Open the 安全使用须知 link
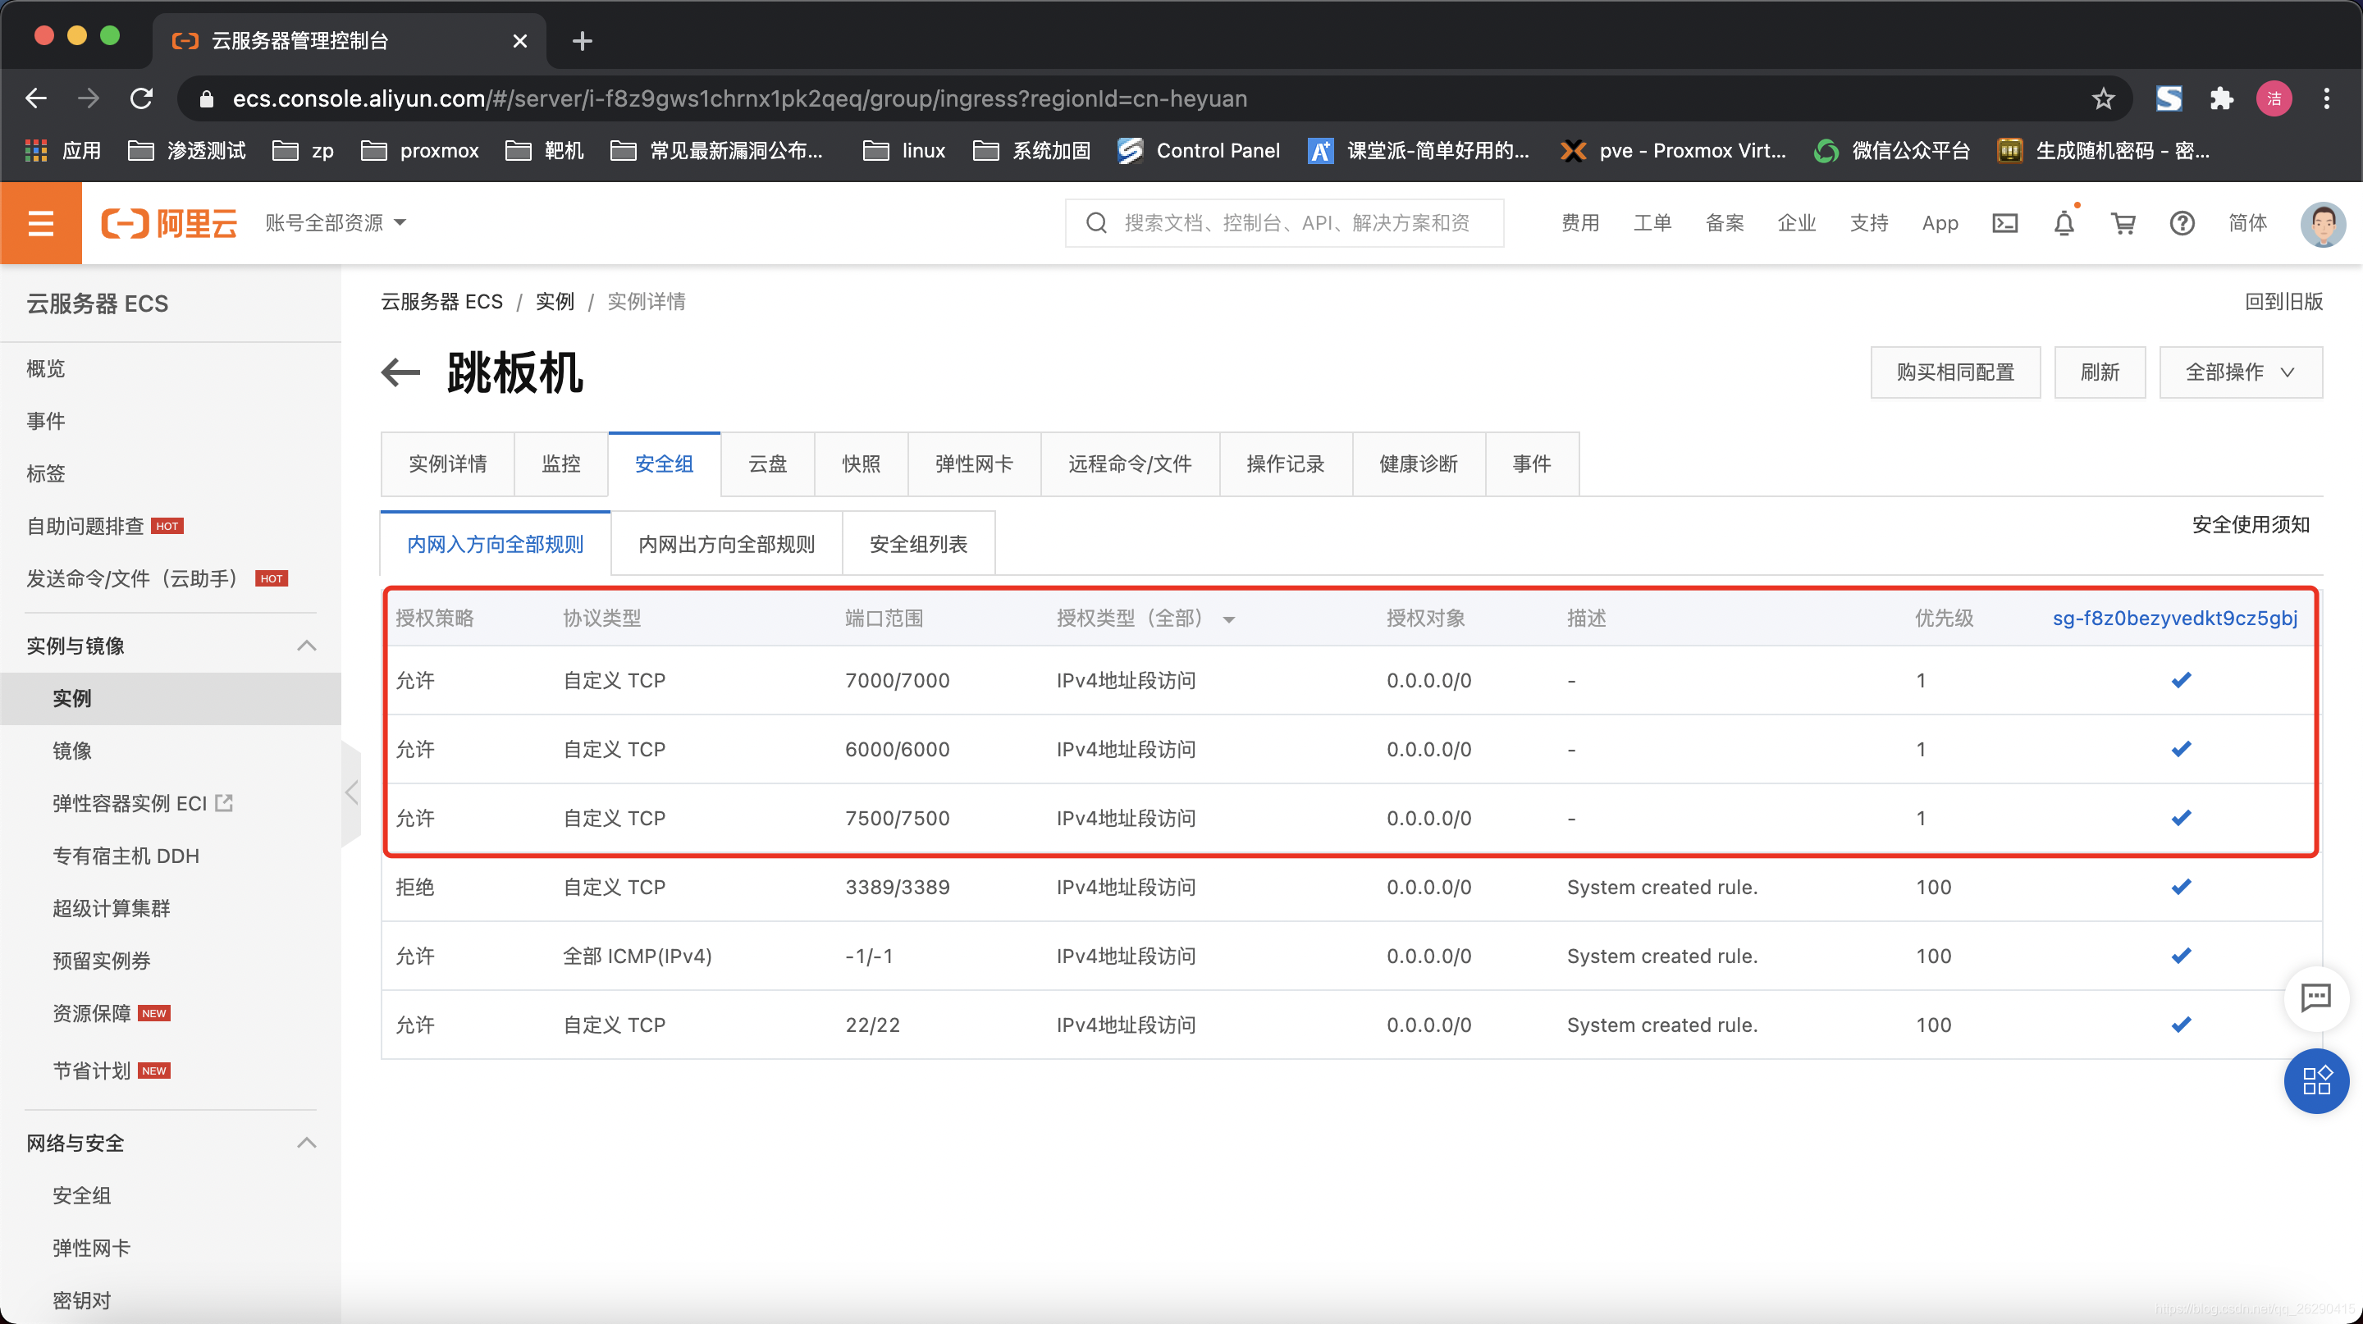The height and width of the screenshot is (1324, 2363). (x=2250, y=524)
